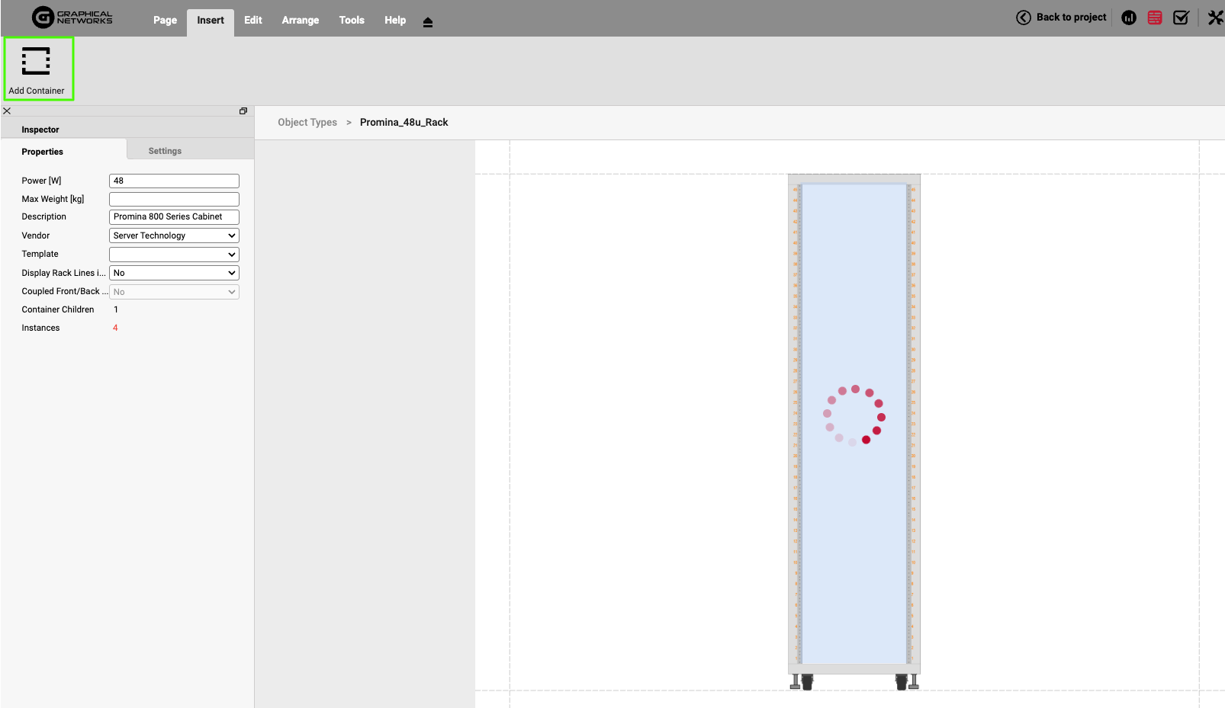Click the Graphical Networks logo
Image resolution: width=1225 pixels, height=708 pixels.
tap(72, 18)
